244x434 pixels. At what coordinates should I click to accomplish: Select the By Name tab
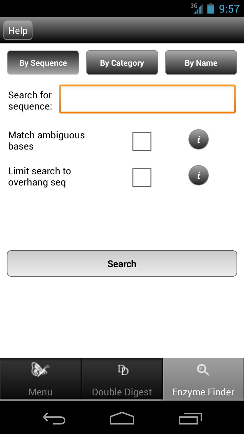point(201,63)
